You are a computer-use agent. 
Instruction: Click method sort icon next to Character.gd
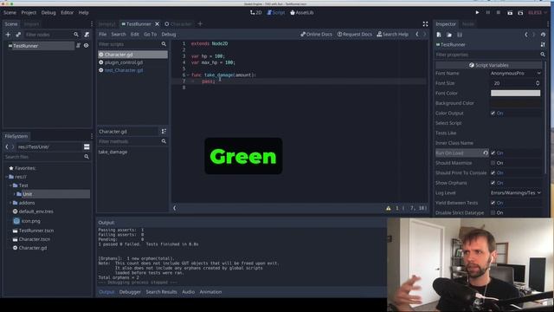pyautogui.click(x=164, y=131)
